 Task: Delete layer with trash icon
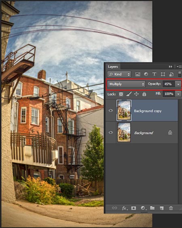coord(171,208)
